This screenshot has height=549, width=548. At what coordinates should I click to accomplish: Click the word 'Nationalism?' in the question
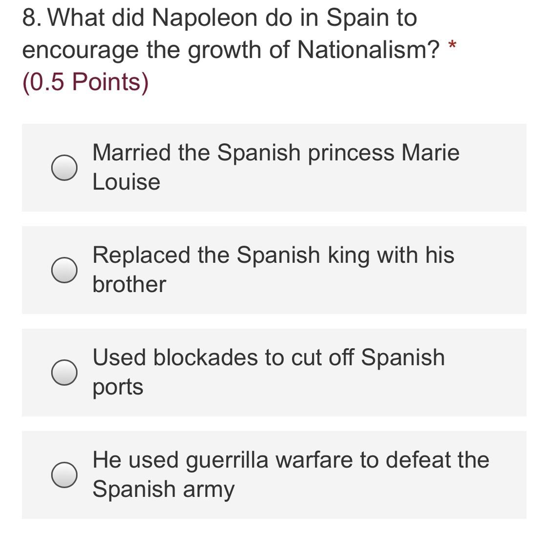point(368,50)
